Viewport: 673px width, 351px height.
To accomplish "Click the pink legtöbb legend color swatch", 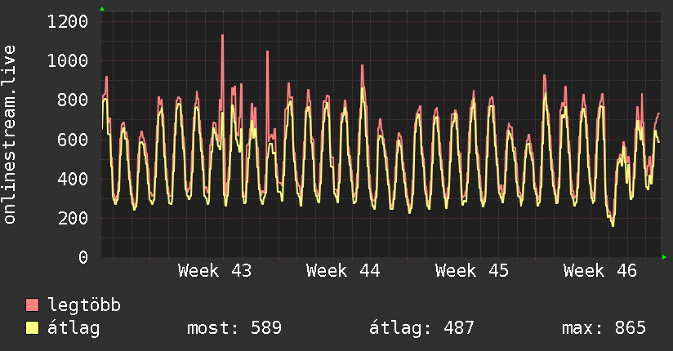I will pos(32,304).
